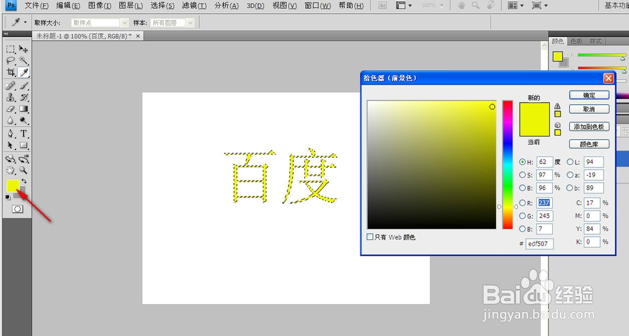629x336 pixels.
Task: Select the R red radio button
Action: (522, 203)
